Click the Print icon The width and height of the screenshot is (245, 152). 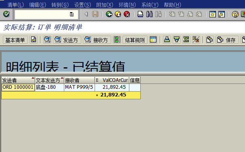coord(140,14)
